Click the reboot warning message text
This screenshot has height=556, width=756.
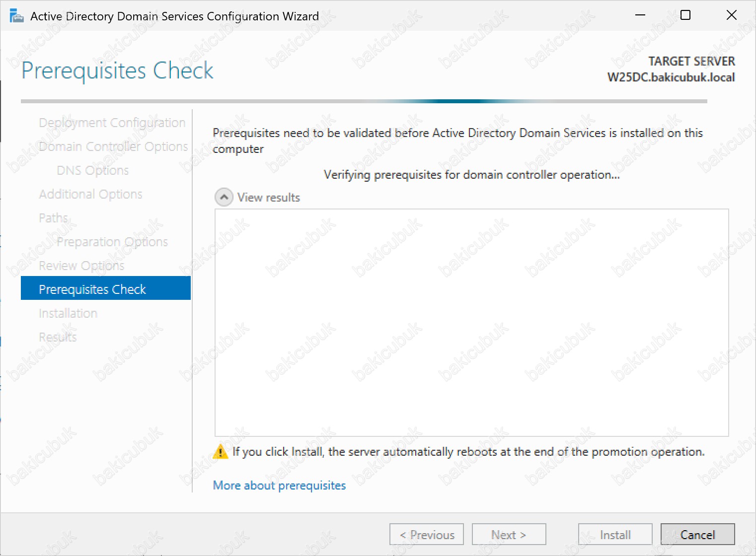click(468, 452)
